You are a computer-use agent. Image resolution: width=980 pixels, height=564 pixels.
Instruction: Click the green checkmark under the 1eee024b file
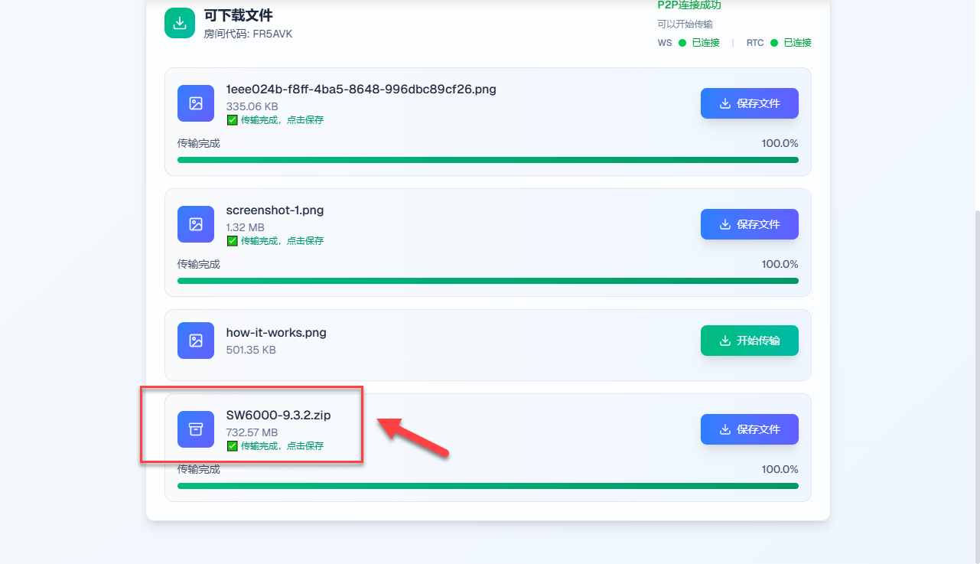(232, 120)
